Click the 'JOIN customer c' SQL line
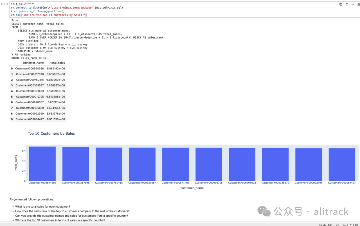This screenshot has height=226, width=360. pos(53,48)
